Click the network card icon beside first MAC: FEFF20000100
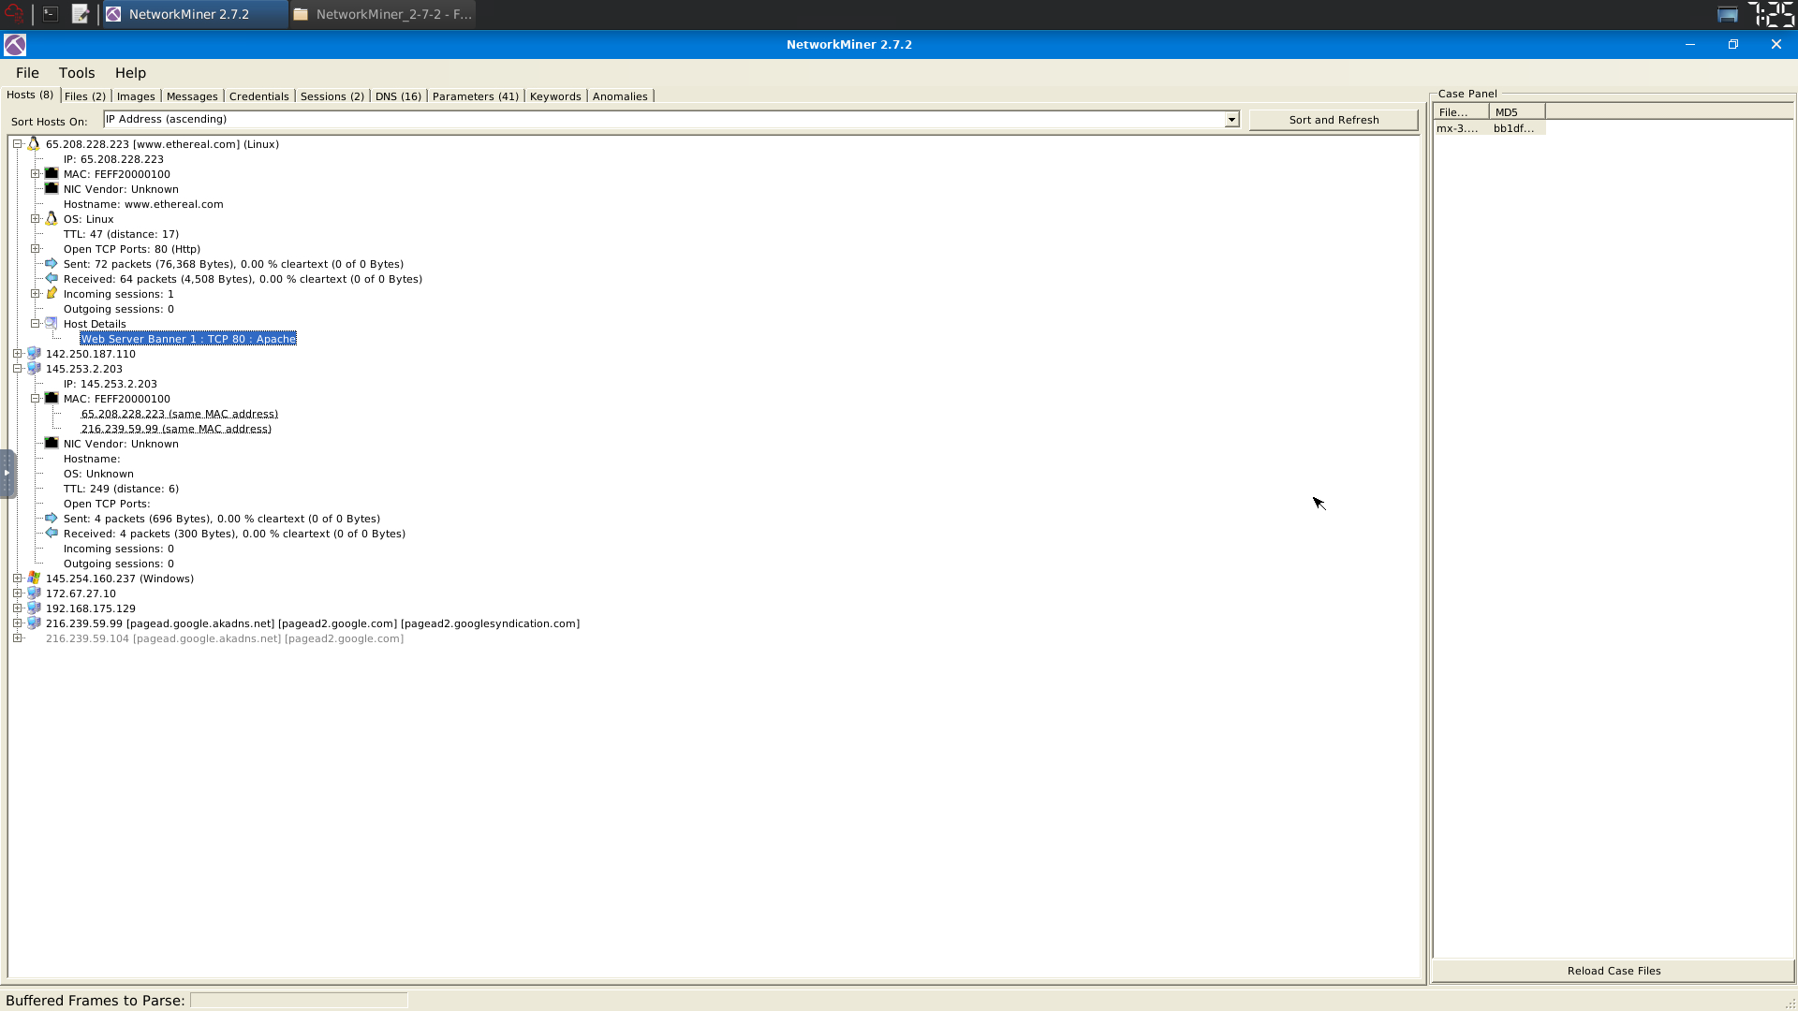This screenshot has width=1798, height=1011. (x=52, y=174)
